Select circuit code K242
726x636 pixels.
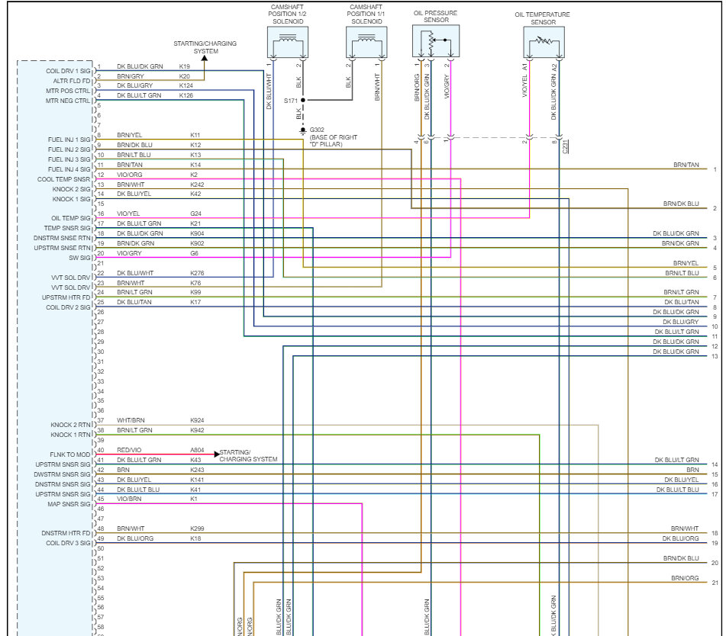(x=197, y=185)
